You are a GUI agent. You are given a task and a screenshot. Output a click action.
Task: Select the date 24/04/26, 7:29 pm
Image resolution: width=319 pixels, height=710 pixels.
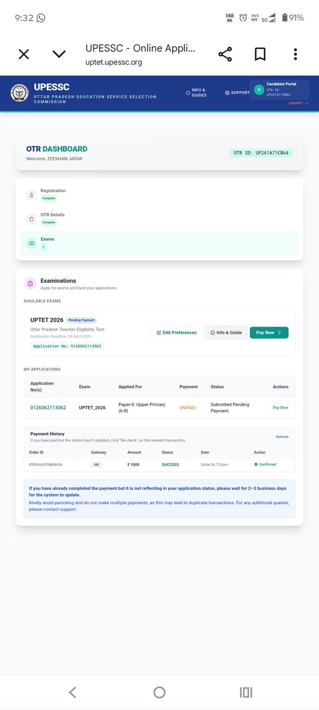(215, 464)
